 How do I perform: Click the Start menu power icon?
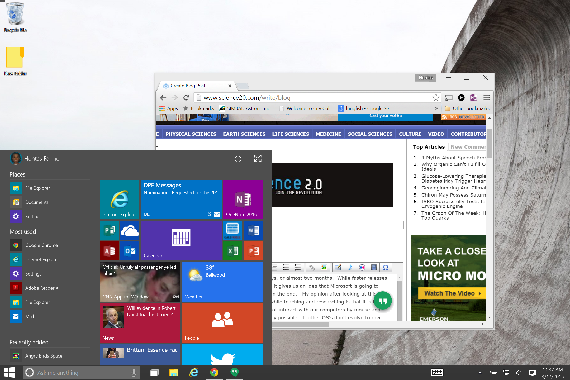click(238, 158)
